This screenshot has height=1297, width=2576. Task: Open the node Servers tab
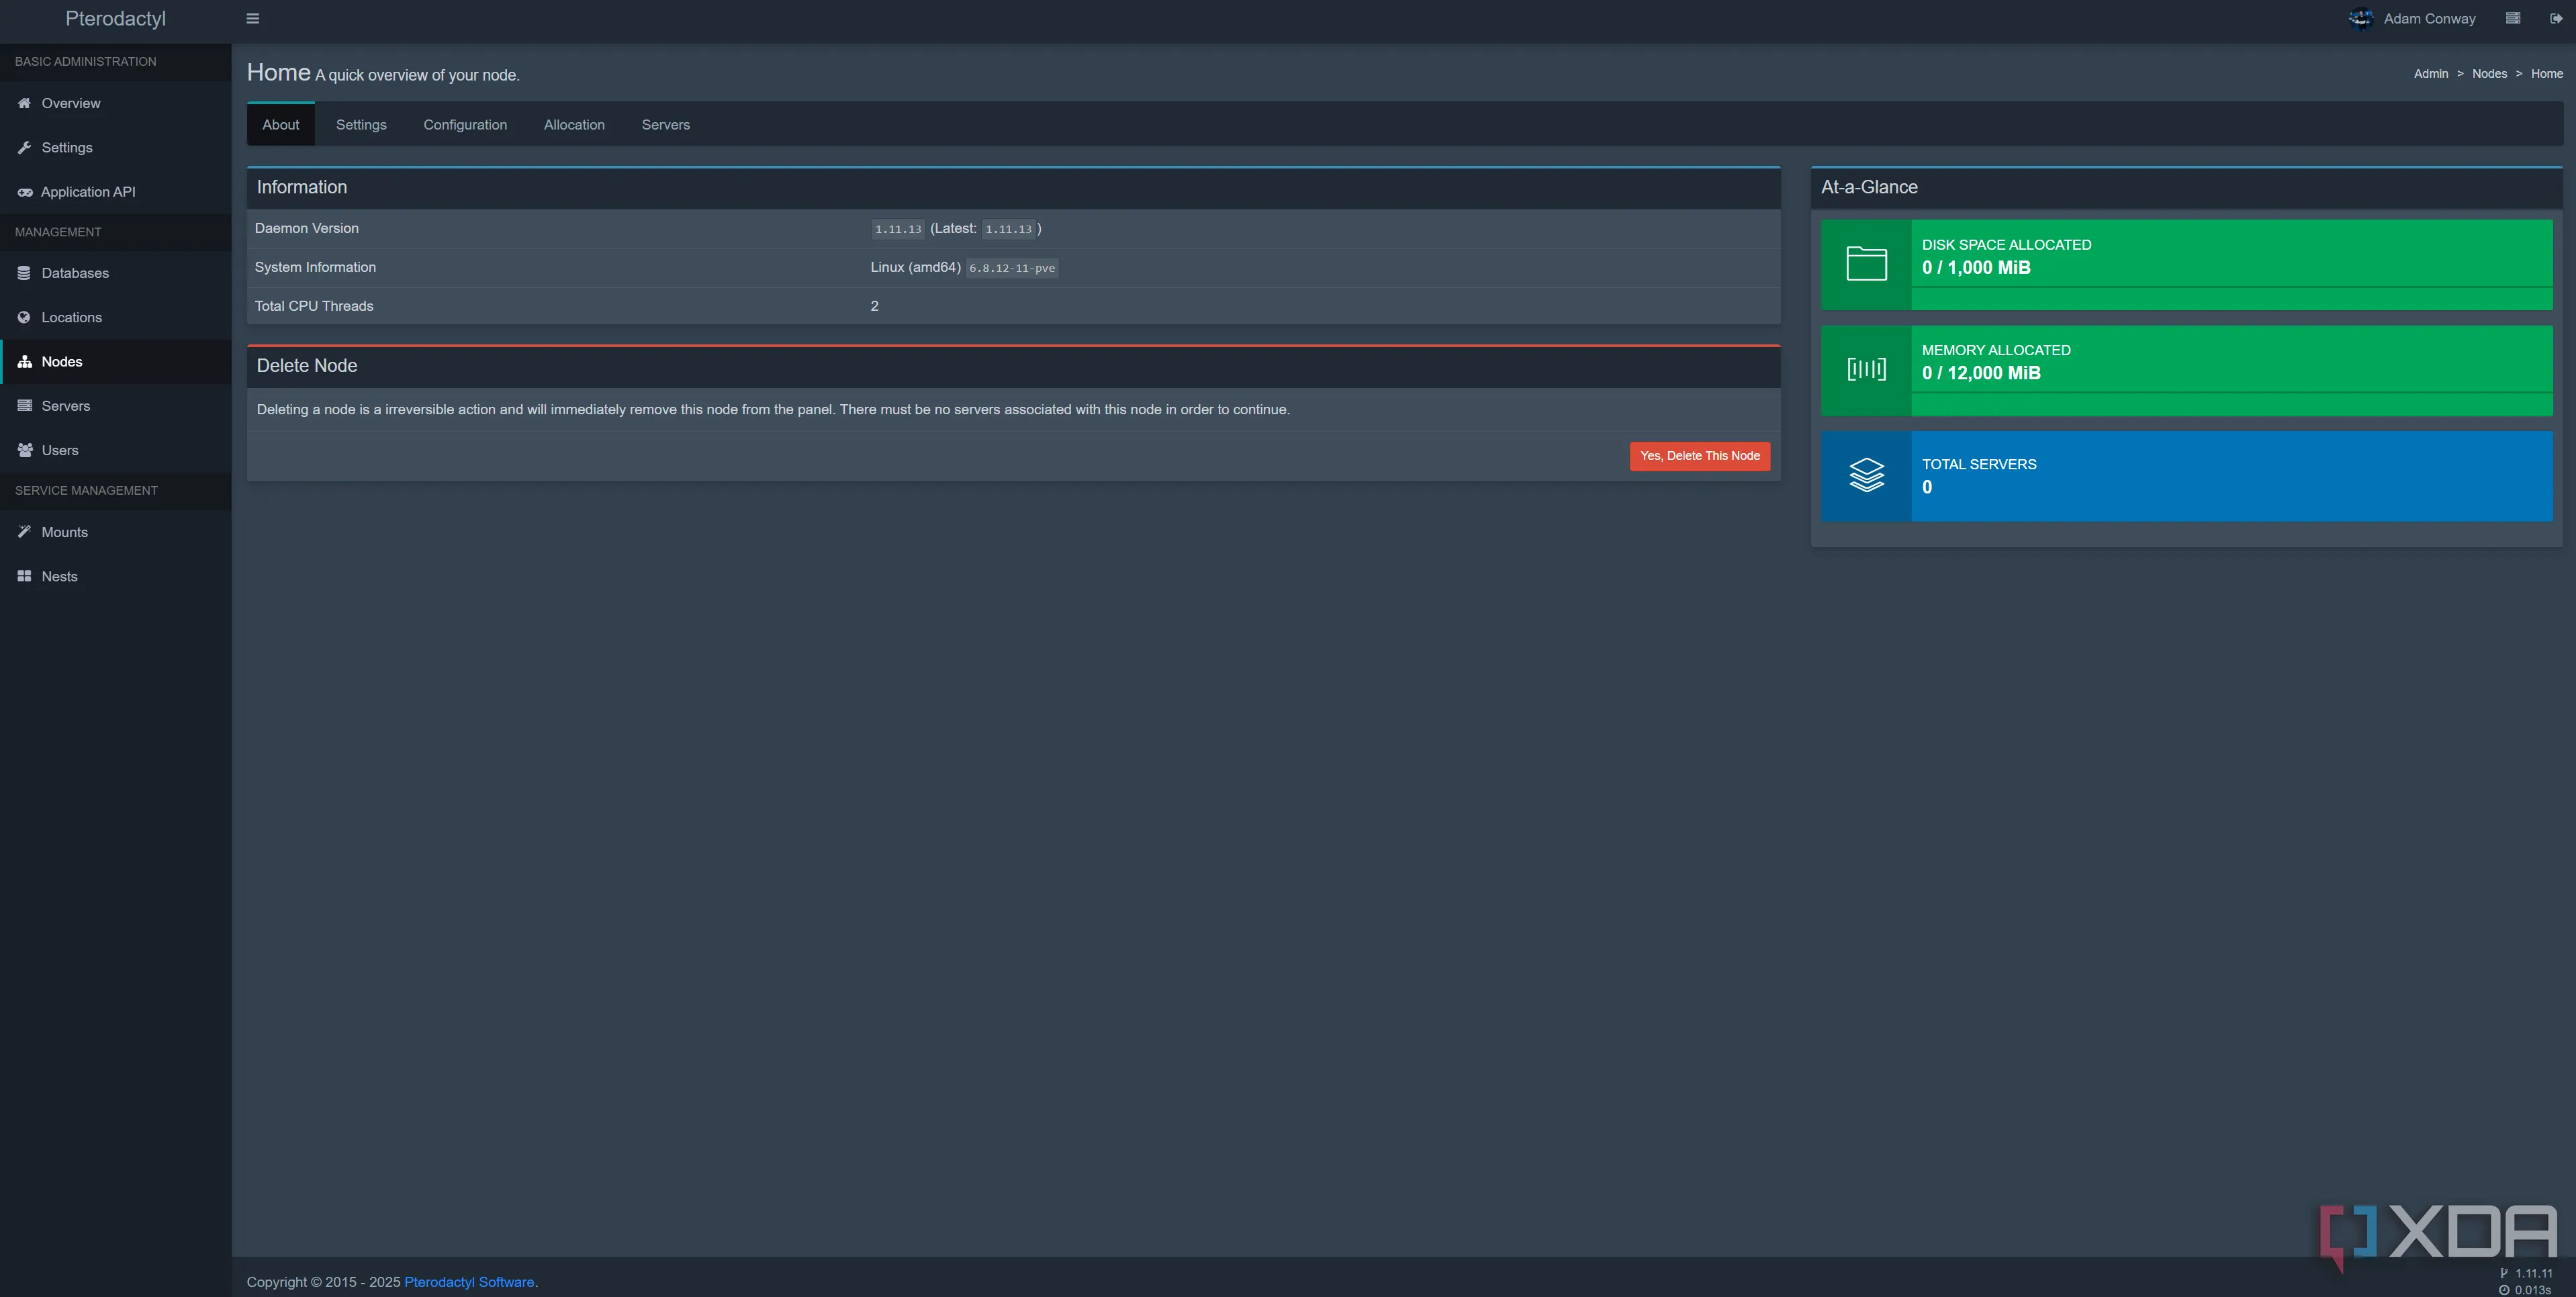665,125
